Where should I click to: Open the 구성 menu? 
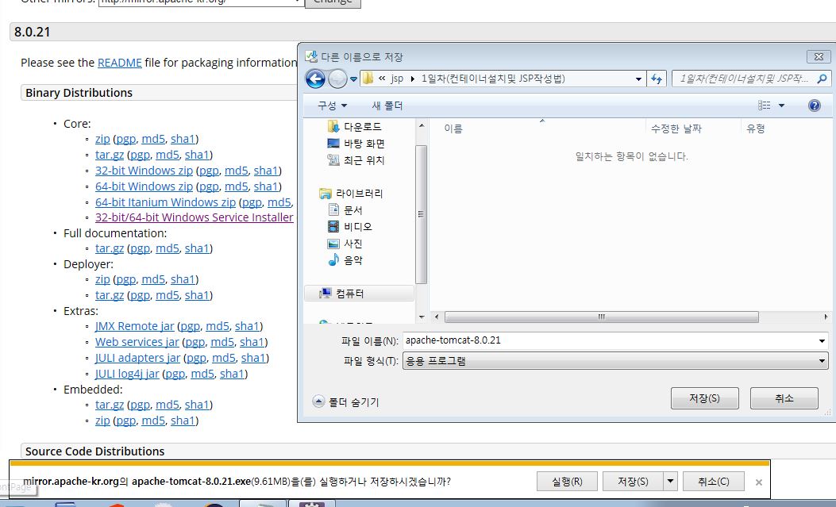point(332,106)
